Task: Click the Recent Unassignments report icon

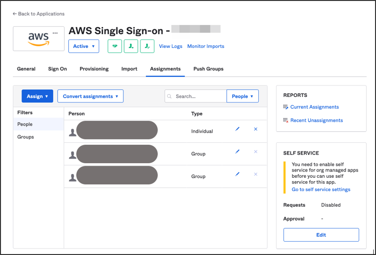Action: pyautogui.click(x=285, y=120)
